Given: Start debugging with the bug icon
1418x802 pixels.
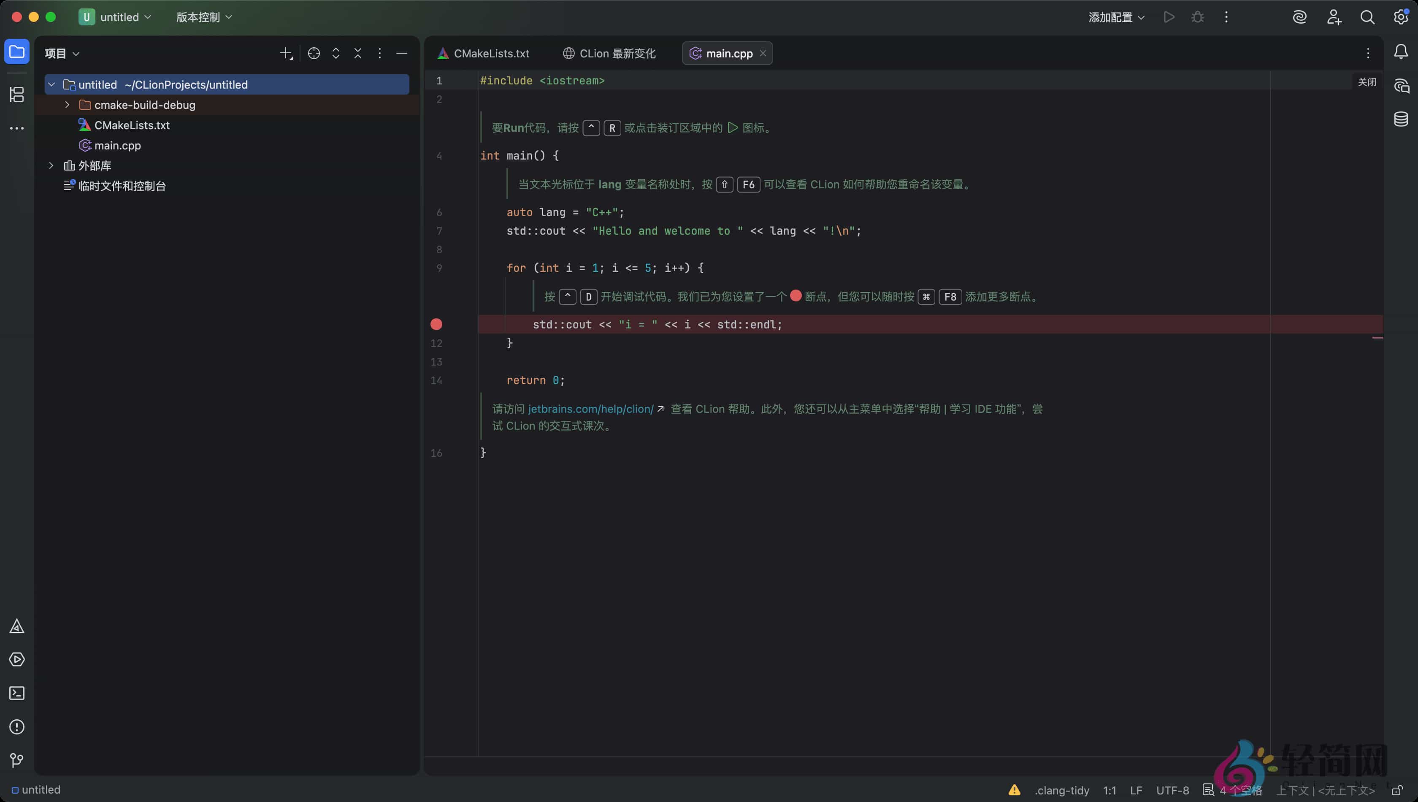Looking at the screenshot, I should 1198,17.
